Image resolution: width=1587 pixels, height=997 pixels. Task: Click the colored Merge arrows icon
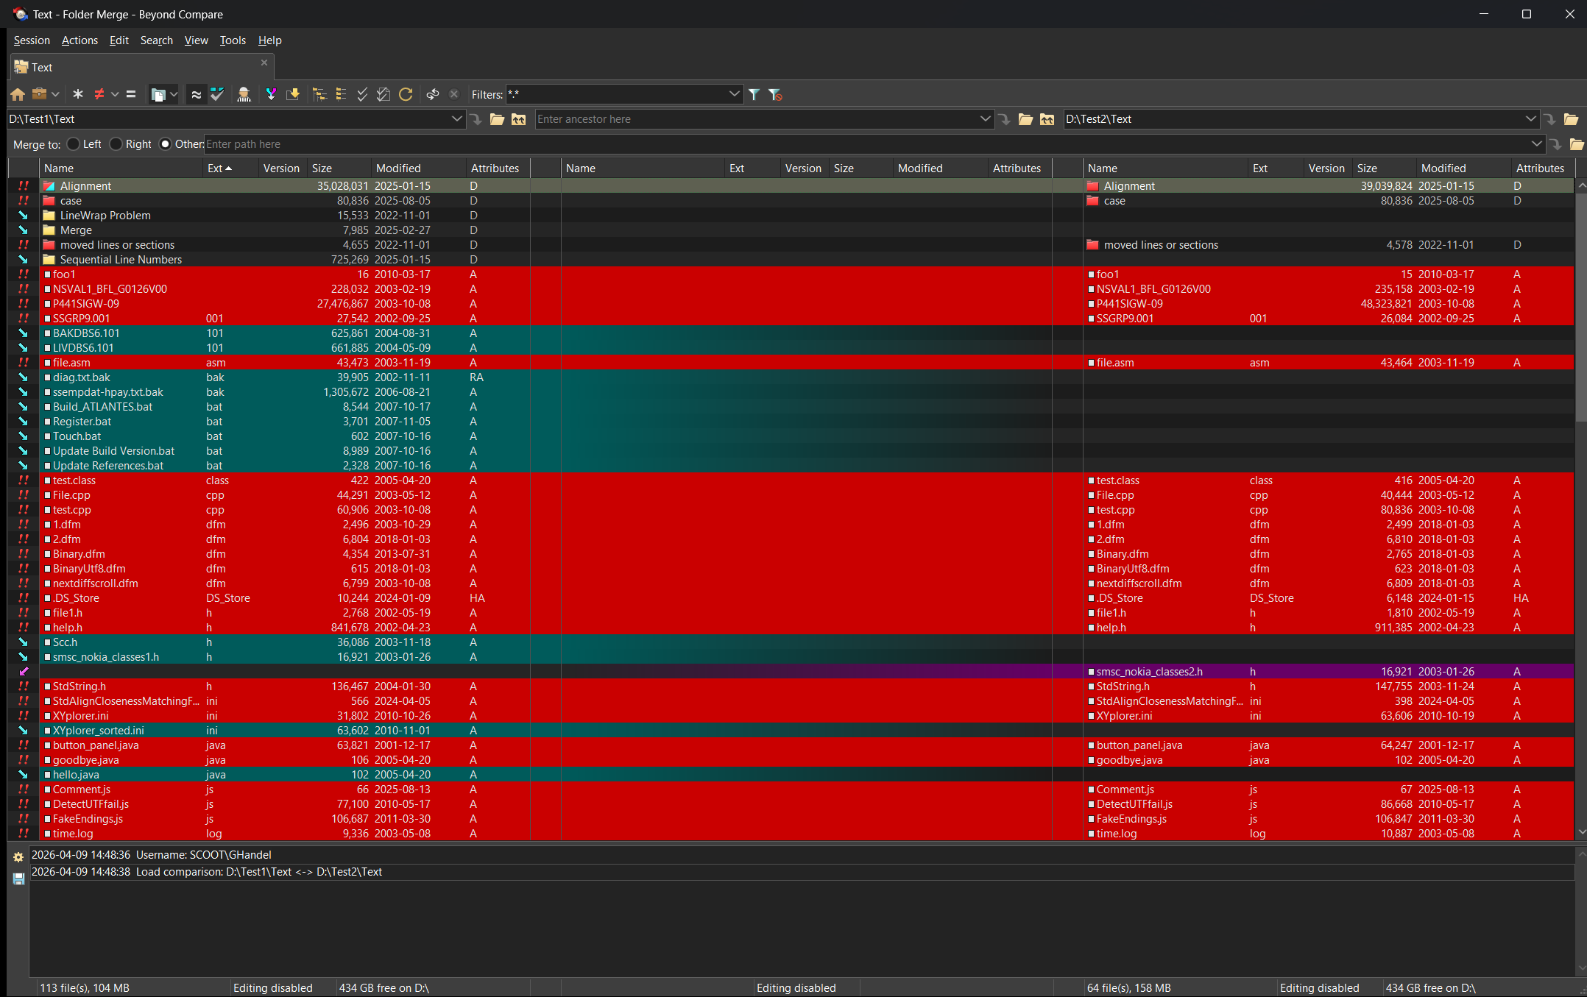271,94
